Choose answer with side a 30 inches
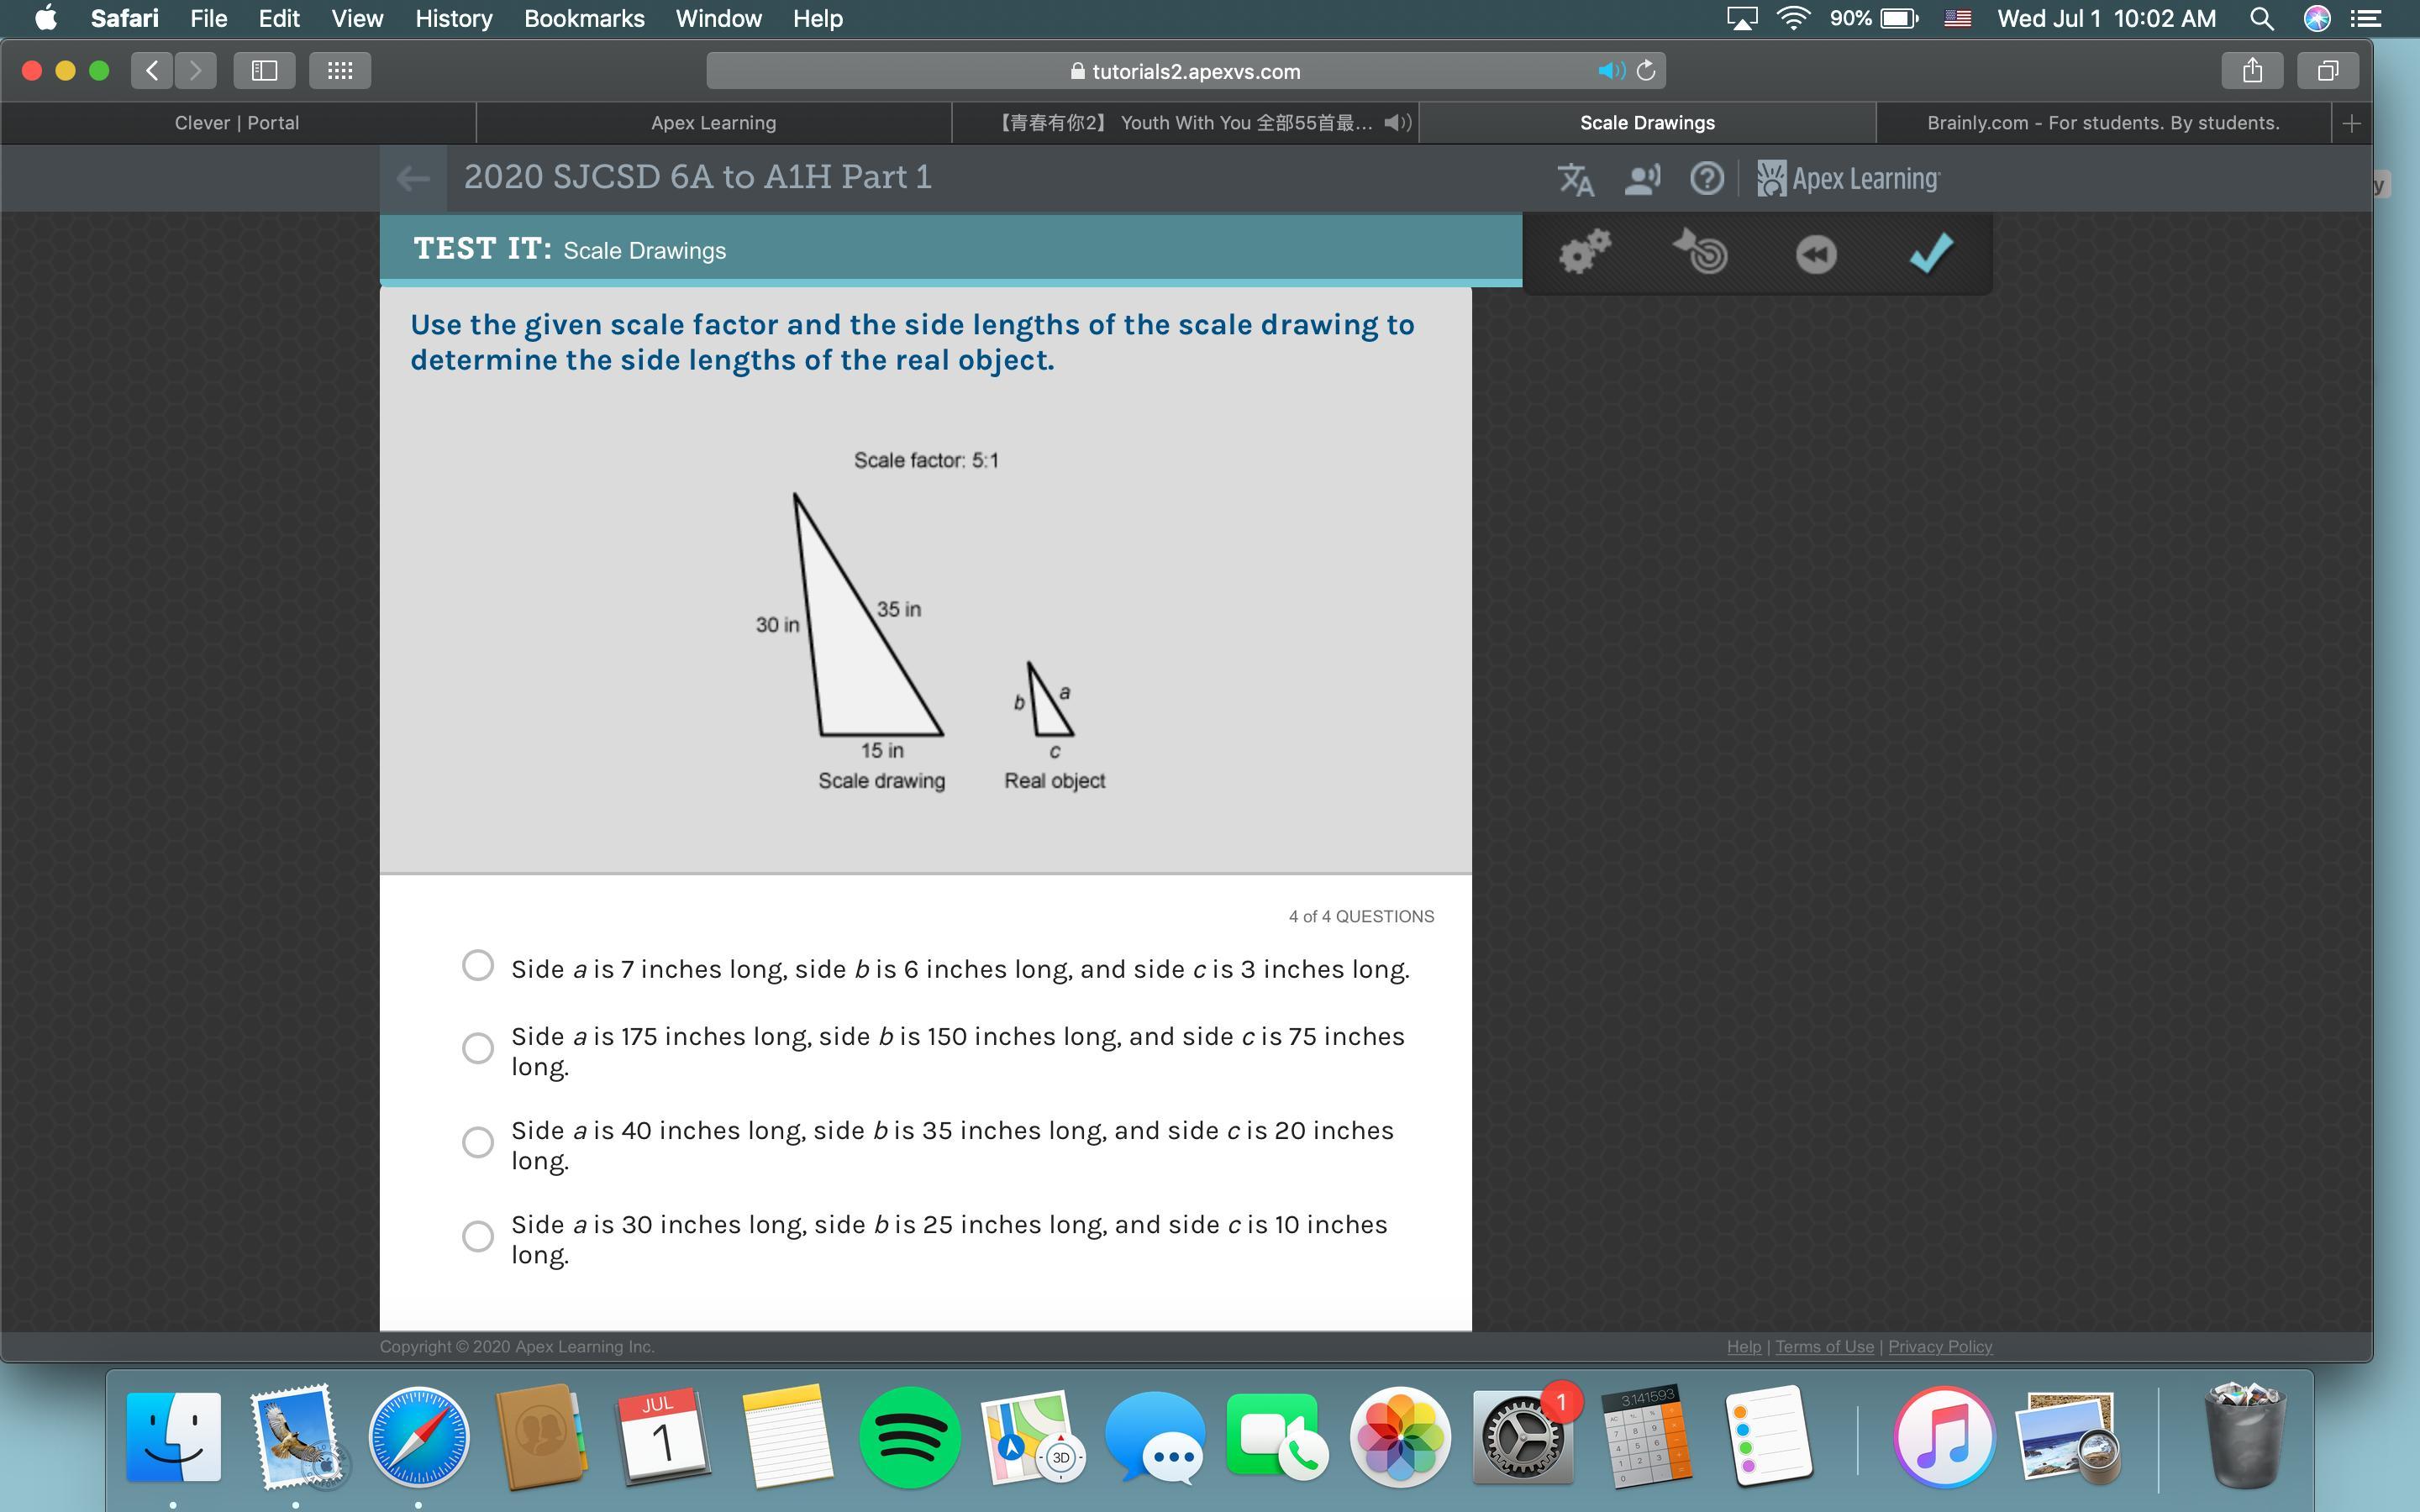This screenshot has height=1512, width=2420. pos(478,1236)
